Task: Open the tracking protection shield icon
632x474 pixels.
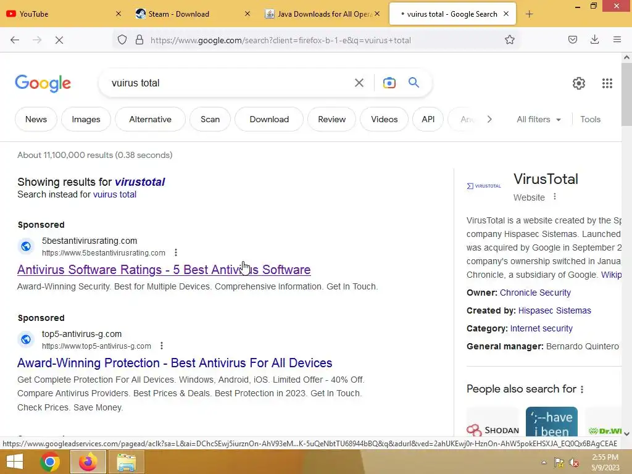Action: [122, 40]
